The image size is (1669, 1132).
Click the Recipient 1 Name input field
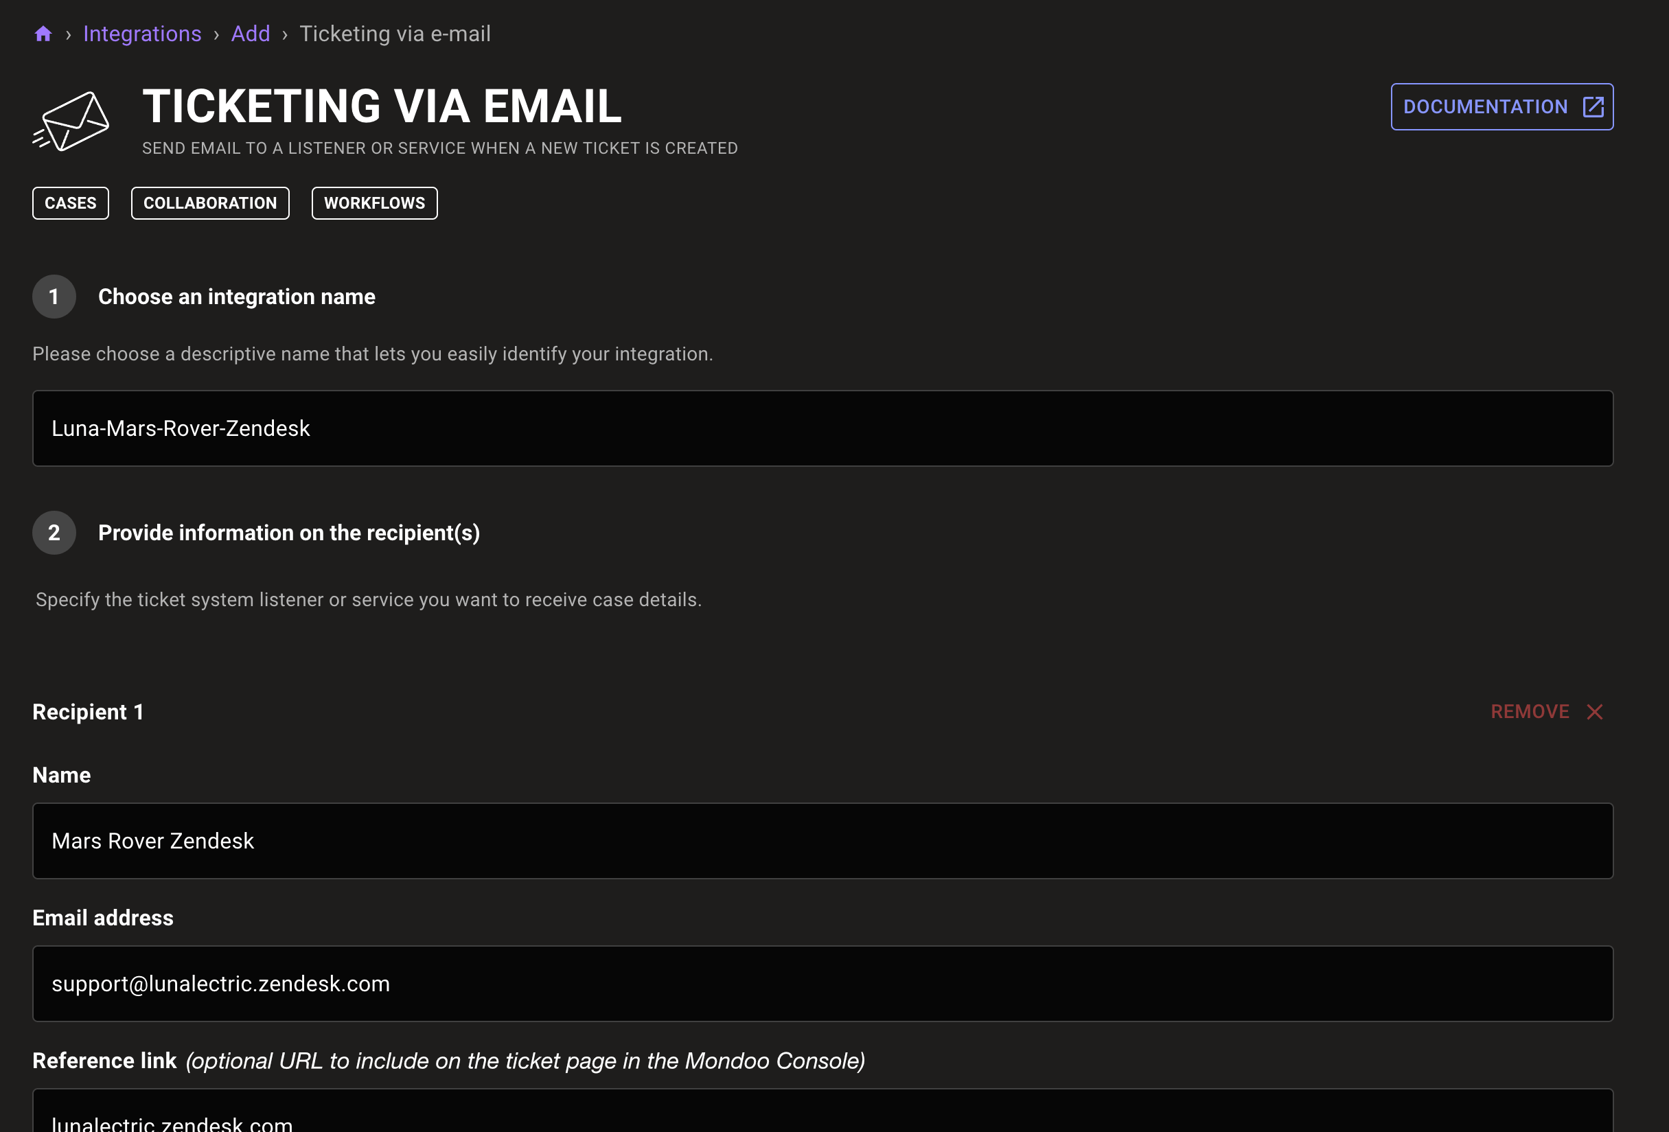point(822,839)
